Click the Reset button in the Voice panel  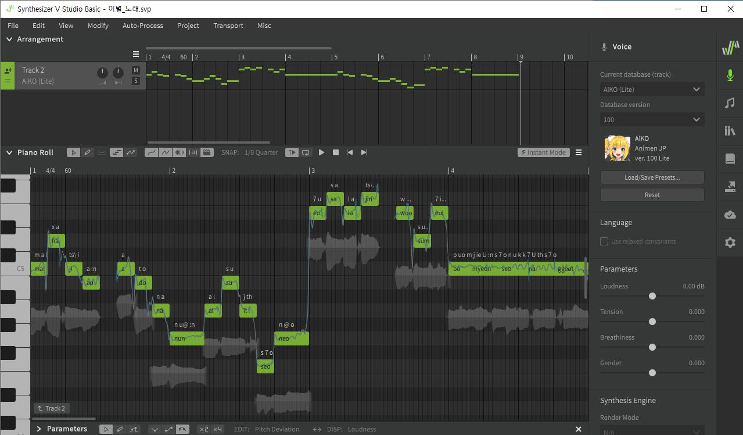coord(652,195)
